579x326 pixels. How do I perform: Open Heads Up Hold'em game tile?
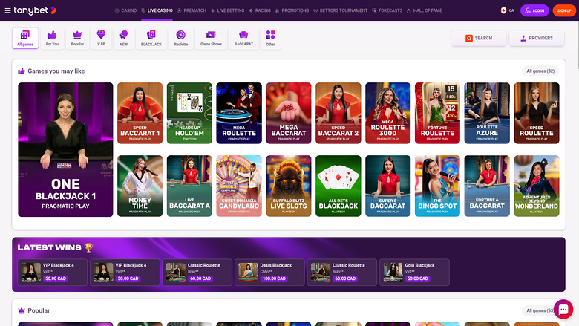(x=189, y=113)
